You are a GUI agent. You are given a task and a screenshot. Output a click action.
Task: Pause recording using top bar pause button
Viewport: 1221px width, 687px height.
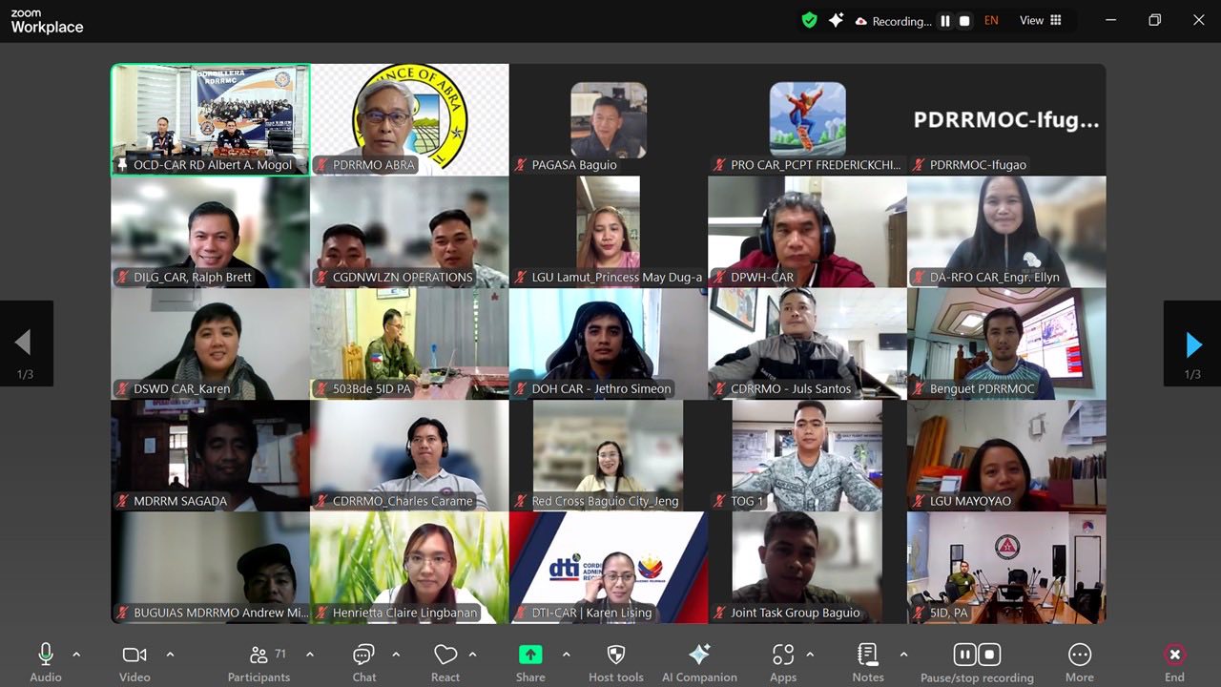945,21
